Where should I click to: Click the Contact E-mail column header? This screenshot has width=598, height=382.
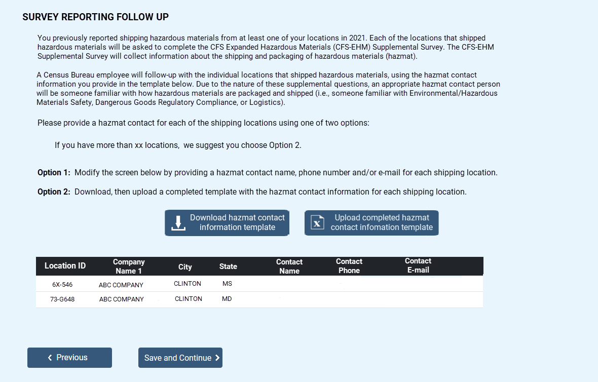point(418,265)
